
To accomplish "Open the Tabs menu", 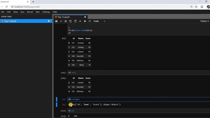I will pos(38,12).
